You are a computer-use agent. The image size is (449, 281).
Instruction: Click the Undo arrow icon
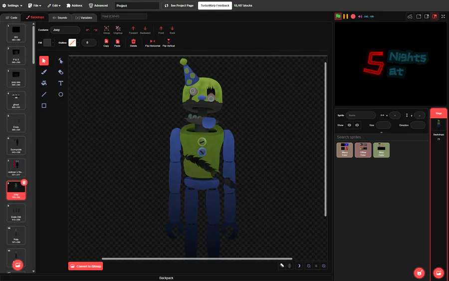coord(88,30)
